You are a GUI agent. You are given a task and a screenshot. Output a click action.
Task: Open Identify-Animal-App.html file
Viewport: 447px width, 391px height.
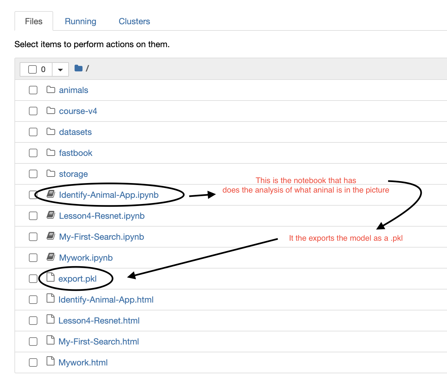[x=106, y=300]
